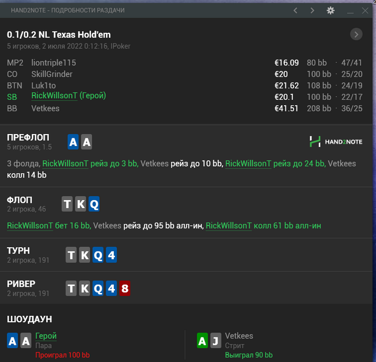Select player Luk1to in BTN row
Screen dimensions: 376x362
[44, 86]
